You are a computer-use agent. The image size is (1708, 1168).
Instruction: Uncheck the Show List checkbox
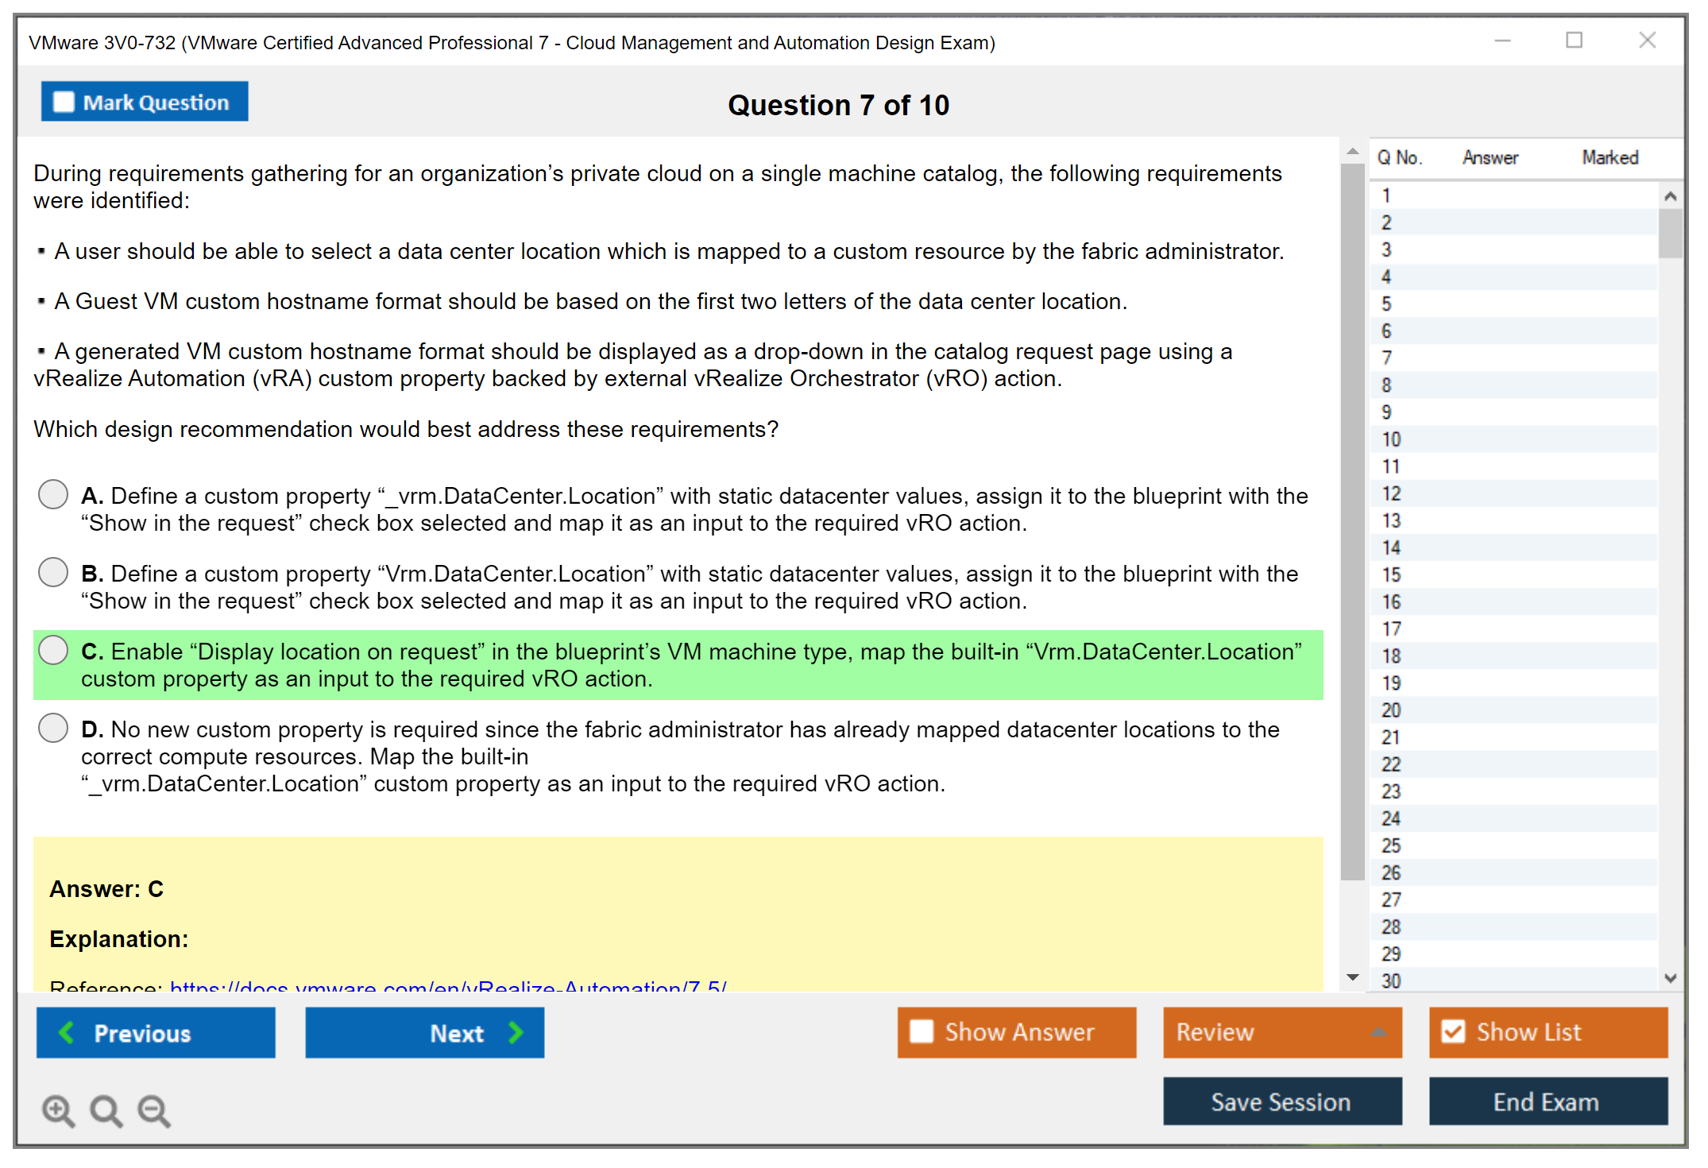coord(1453,1031)
